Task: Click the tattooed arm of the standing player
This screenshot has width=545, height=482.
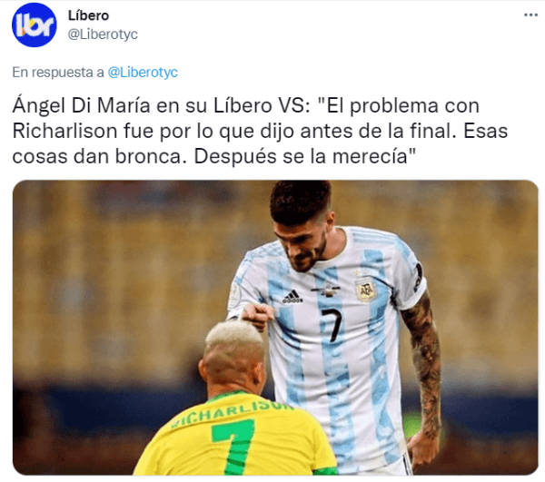Action: point(422,365)
